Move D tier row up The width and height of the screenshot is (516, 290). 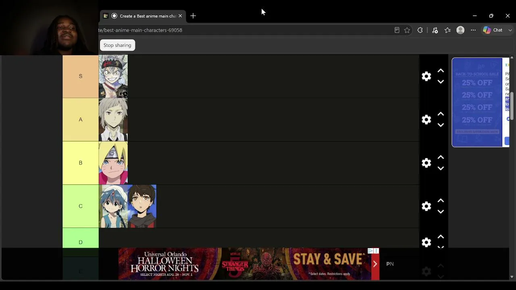(x=441, y=237)
